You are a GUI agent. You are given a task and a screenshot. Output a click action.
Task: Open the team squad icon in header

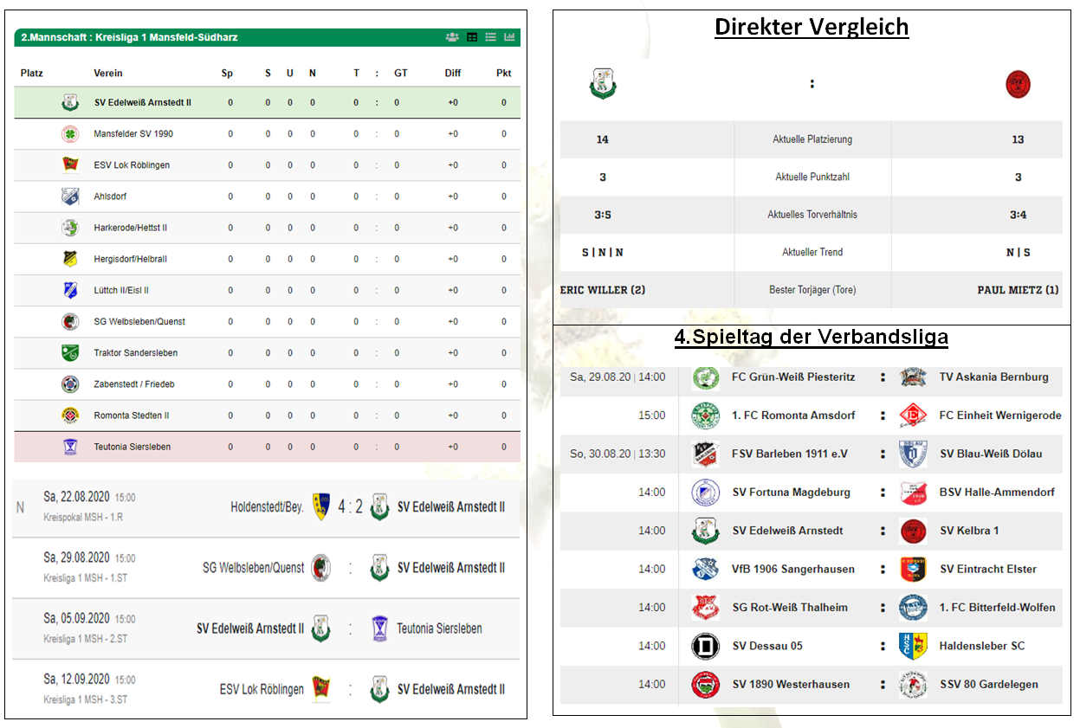pos(452,37)
